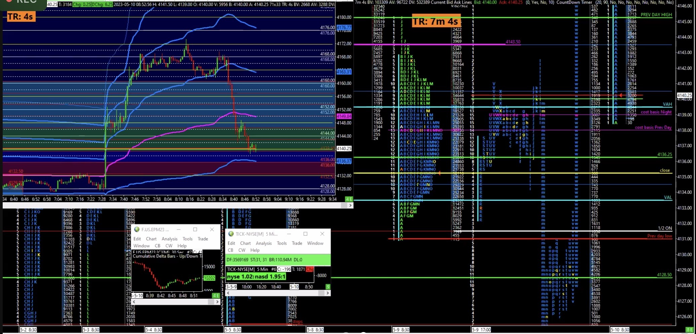Open Window menu in TICK-NYSE window
The width and height of the screenshot is (696, 334).
(315, 243)
